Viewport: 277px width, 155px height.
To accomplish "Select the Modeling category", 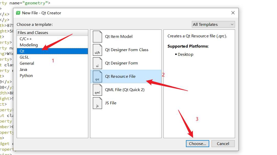I will pos(52,45).
